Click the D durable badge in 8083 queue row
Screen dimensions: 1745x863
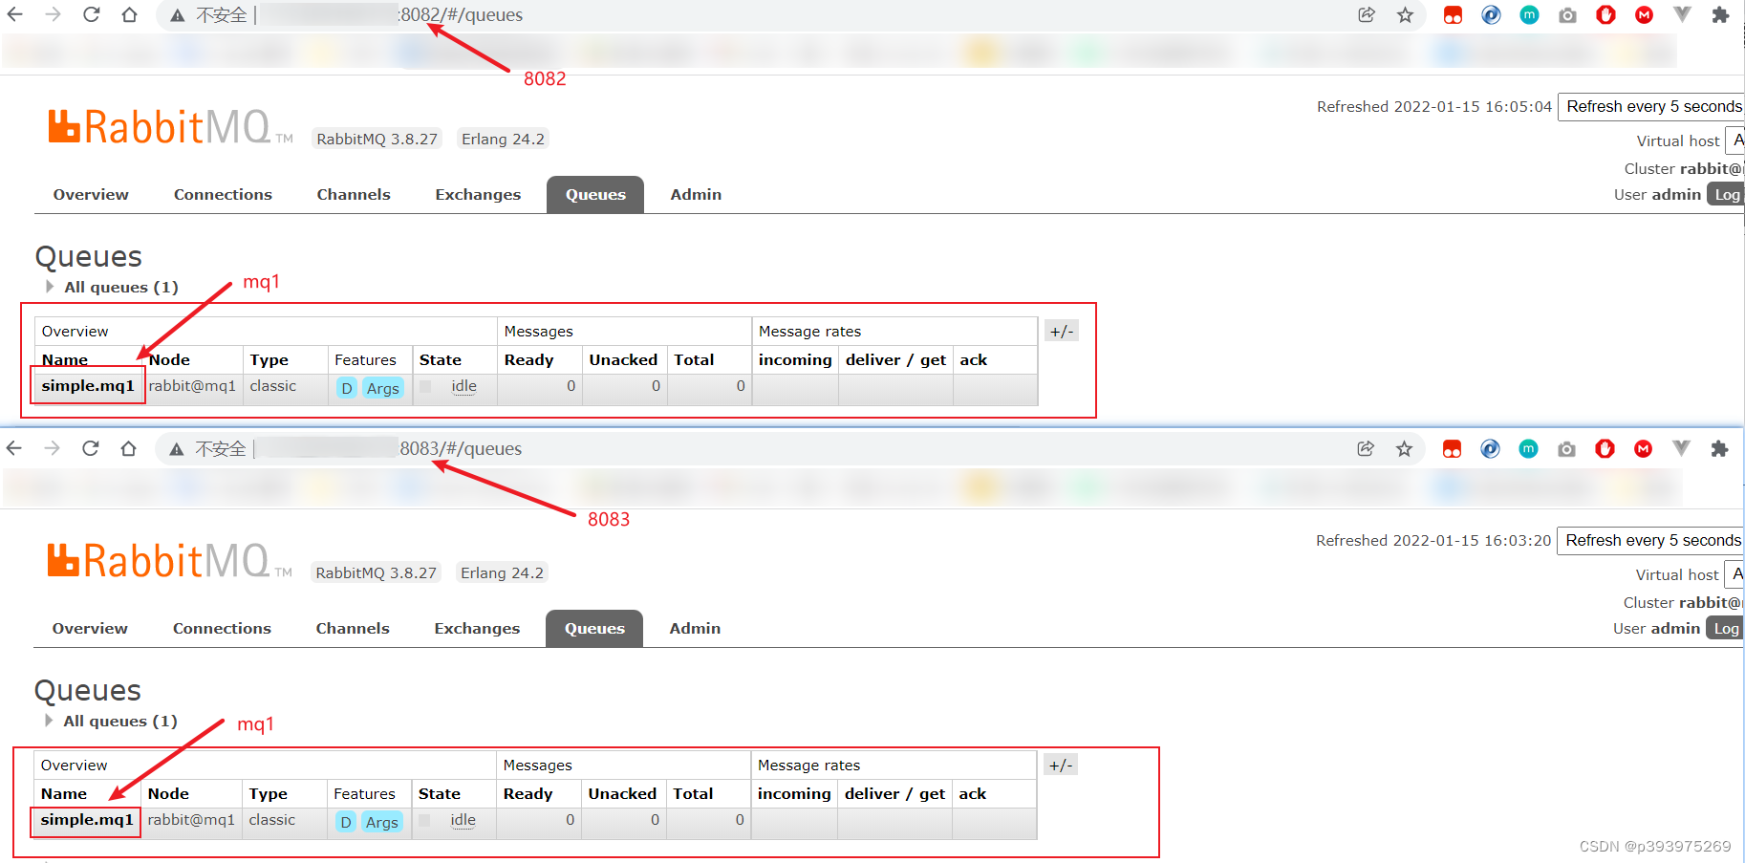point(346,822)
